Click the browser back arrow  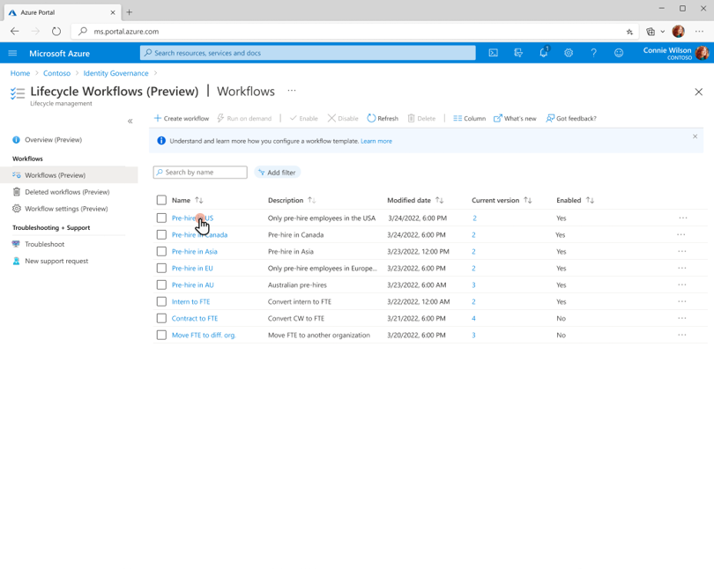[x=15, y=32]
